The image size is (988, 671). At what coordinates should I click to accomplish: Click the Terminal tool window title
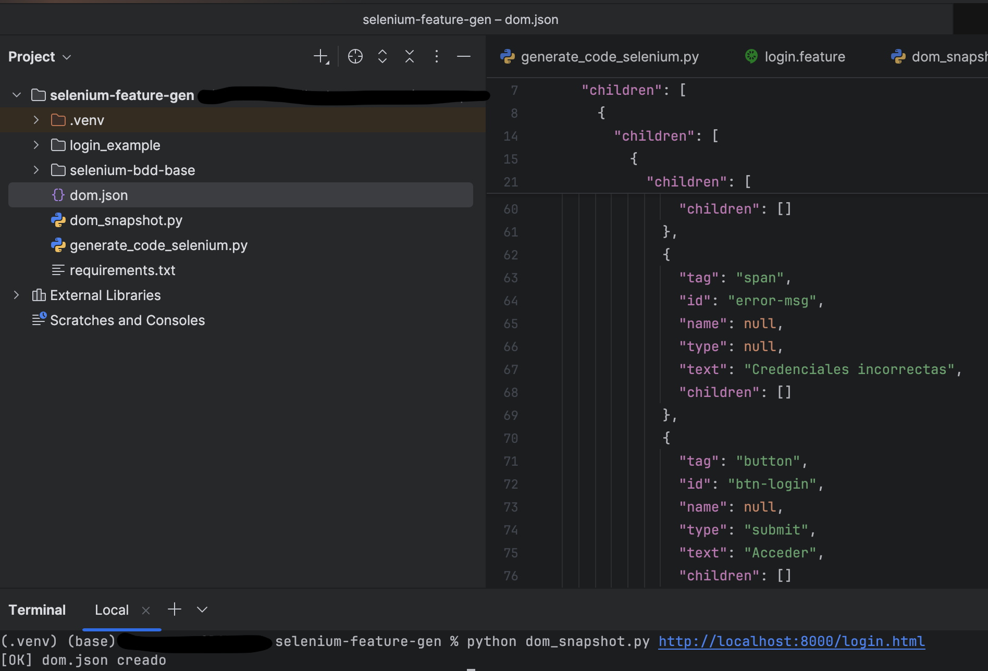coord(37,610)
